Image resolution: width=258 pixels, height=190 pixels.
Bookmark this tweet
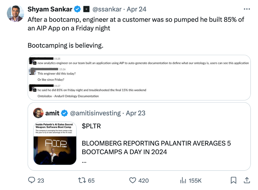(x=233, y=180)
